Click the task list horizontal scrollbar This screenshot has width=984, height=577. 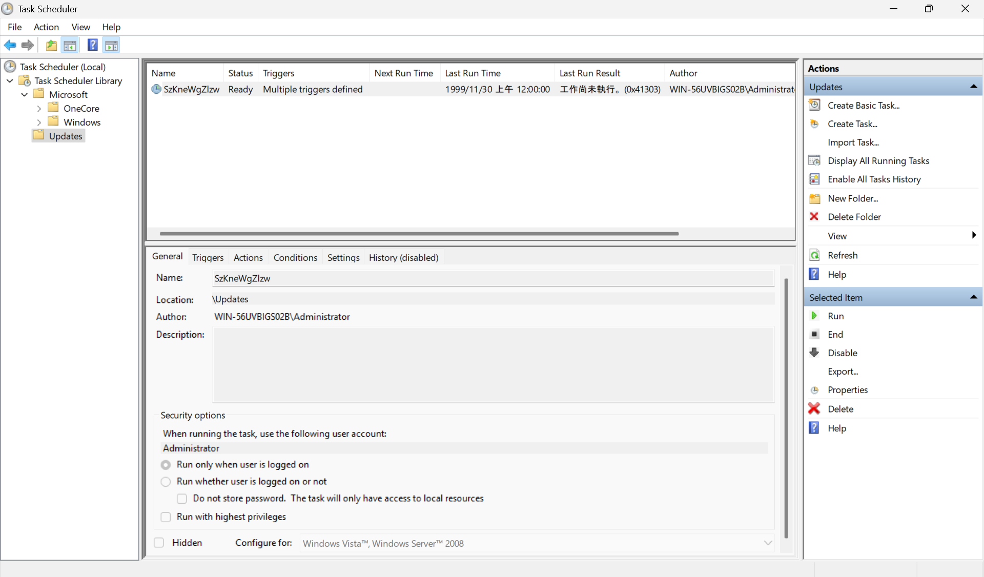[419, 234]
